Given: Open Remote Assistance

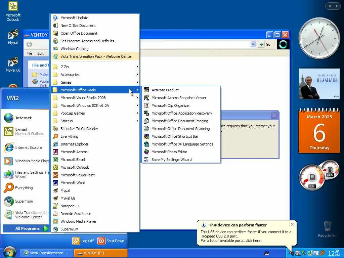Looking at the screenshot, I should (95, 213).
